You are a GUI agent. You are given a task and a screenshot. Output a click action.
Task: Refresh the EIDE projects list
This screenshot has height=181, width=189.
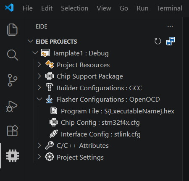(158, 41)
